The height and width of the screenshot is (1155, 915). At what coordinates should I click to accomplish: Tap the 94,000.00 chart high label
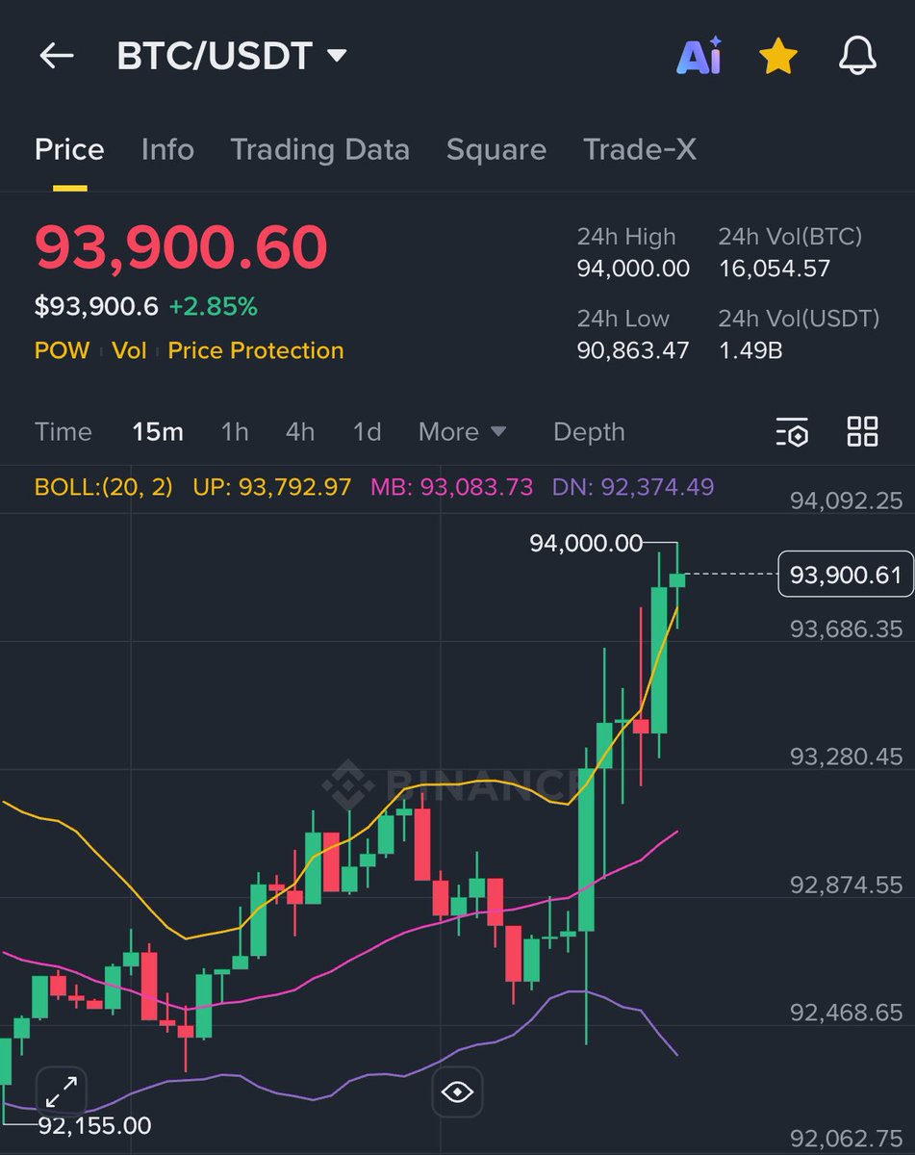click(x=586, y=543)
